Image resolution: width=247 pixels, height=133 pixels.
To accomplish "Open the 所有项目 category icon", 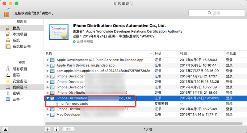I will [8, 69].
